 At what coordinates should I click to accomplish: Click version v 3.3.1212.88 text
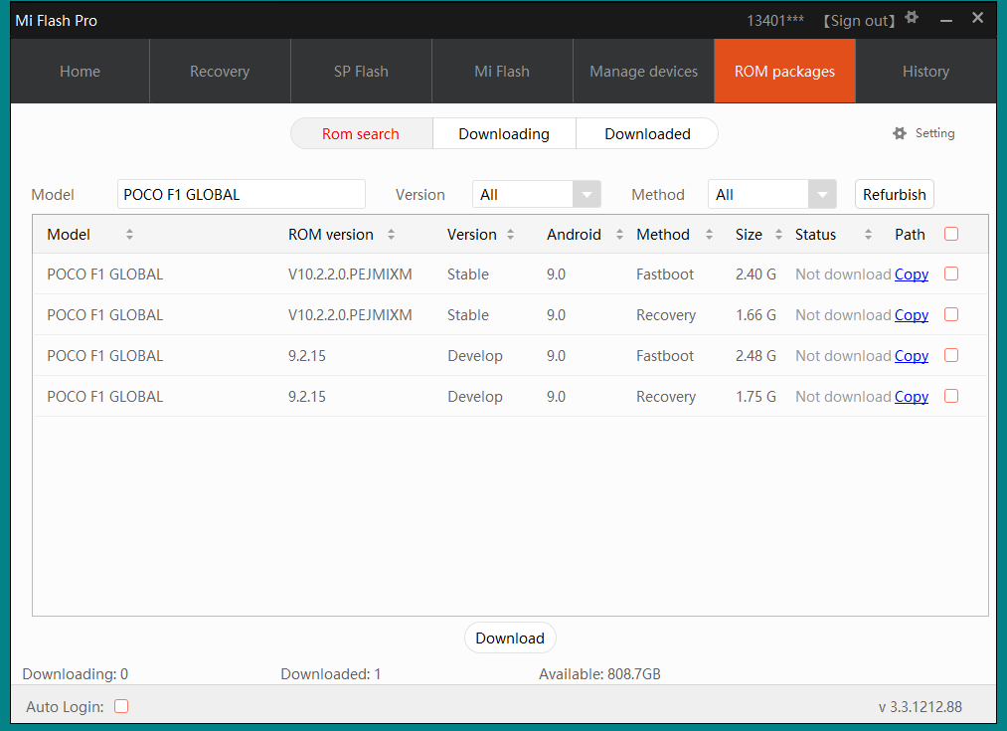tap(921, 707)
